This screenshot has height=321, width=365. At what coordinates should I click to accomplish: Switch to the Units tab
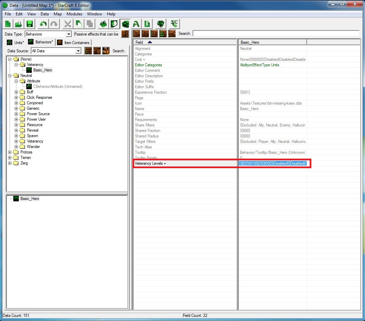click(x=16, y=42)
